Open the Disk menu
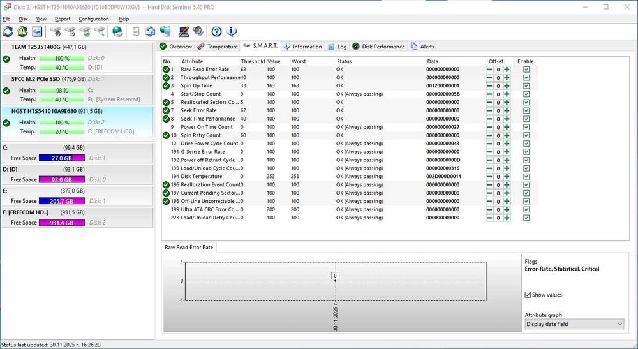Viewport: 638px width, 349px height. [23, 19]
